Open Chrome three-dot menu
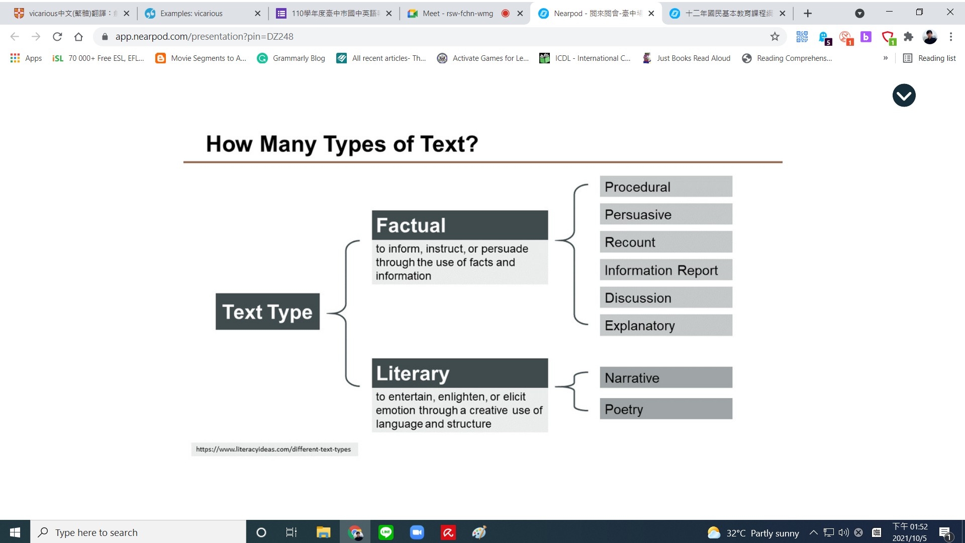 (950, 36)
